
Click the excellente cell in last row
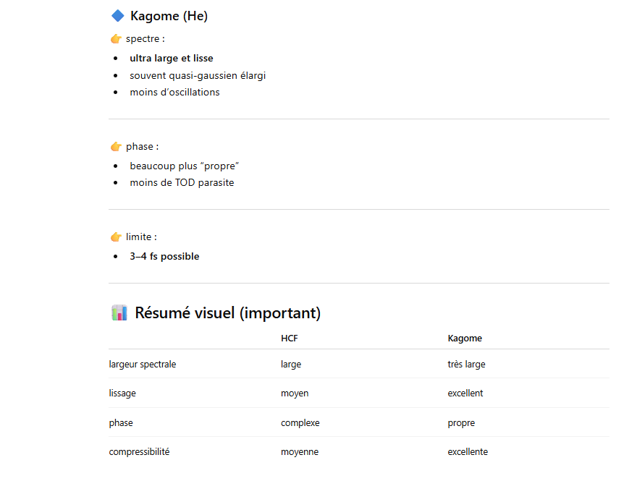(468, 452)
